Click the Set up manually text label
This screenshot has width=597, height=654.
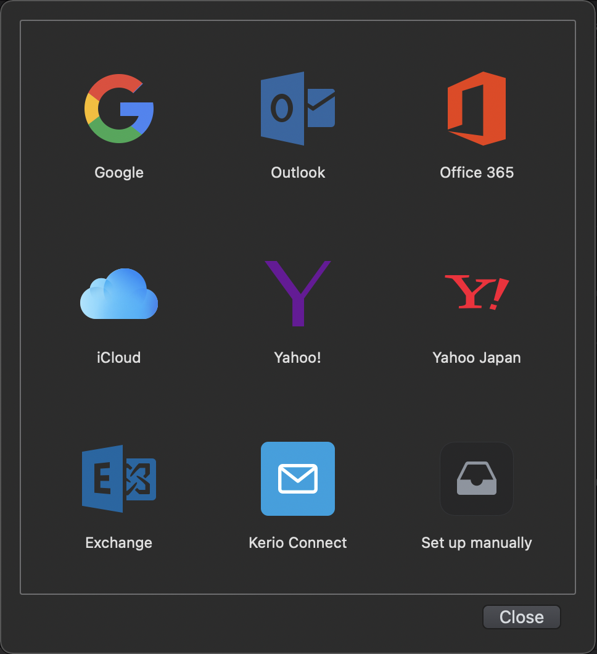tap(477, 543)
